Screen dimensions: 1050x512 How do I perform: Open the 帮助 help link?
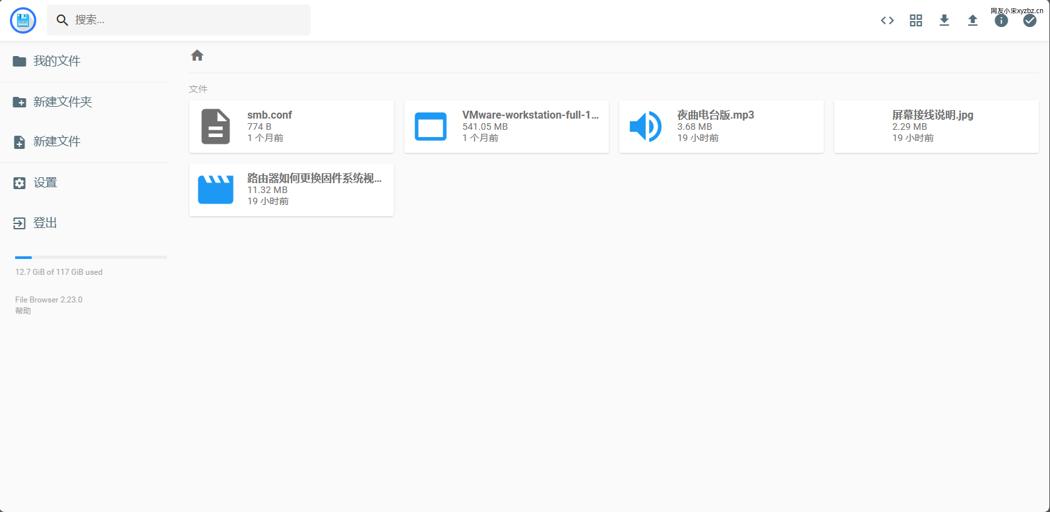point(23,310)
